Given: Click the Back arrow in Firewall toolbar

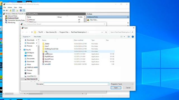Looking at the screenshot, I should (x=4, y=11).
